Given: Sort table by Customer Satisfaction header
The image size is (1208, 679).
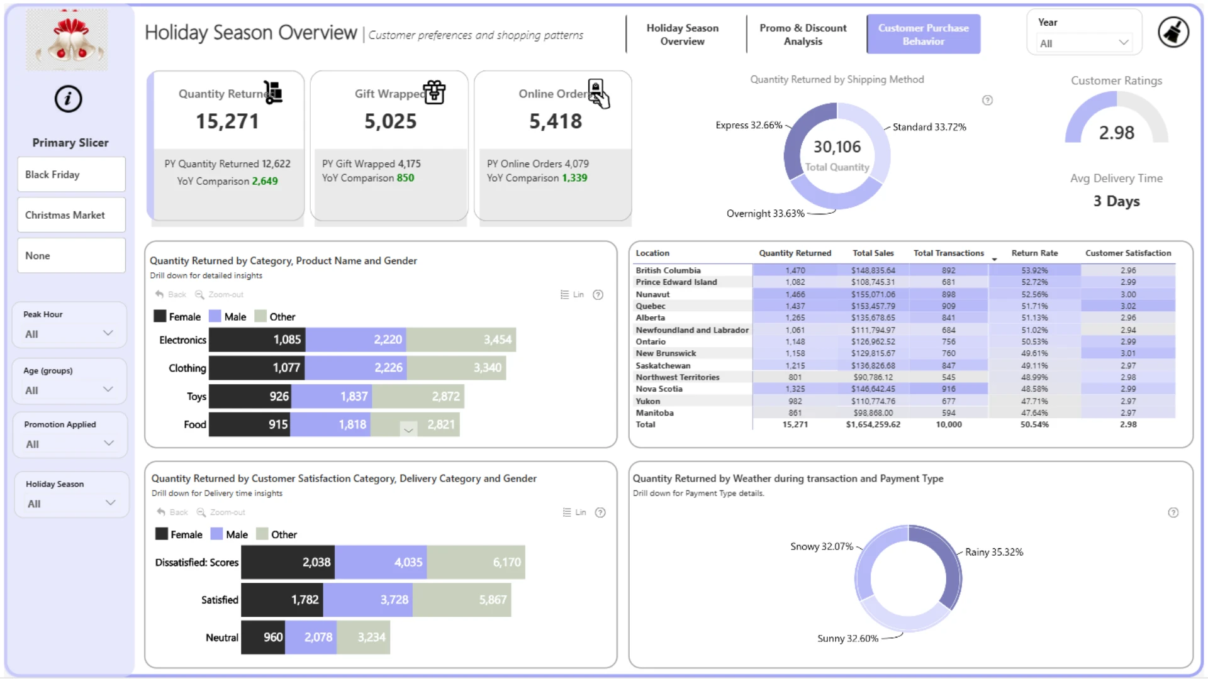Looking at the screenshot, I should (x=1128, y=253).
